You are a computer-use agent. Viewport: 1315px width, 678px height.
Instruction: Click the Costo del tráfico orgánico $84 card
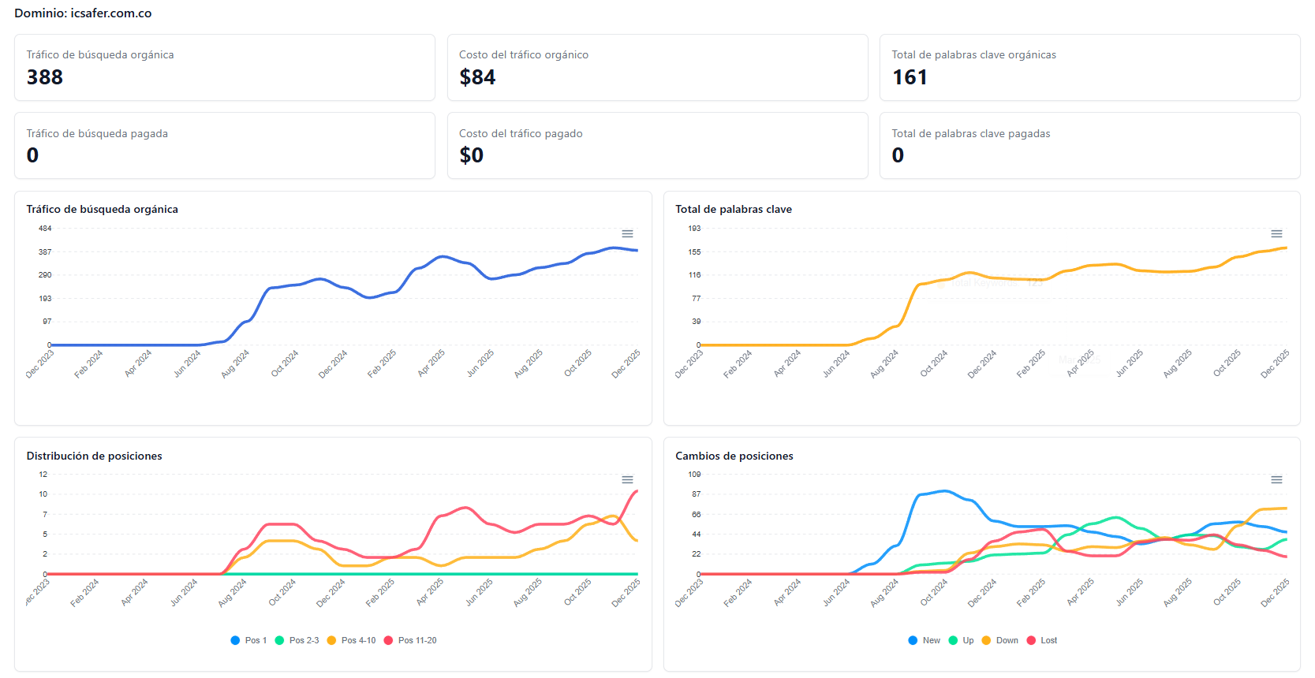click(x=657, y=68)
